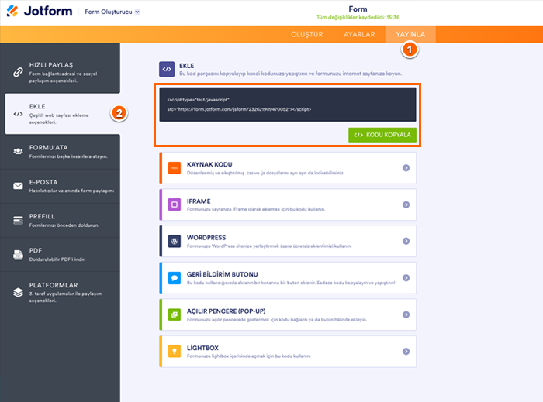Click the green pop-up window icon

click(x=175, y=314)
